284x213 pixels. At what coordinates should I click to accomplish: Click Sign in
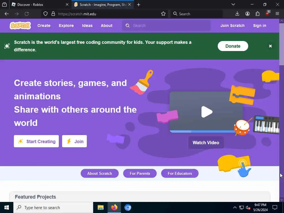click(x=260, y=26)
